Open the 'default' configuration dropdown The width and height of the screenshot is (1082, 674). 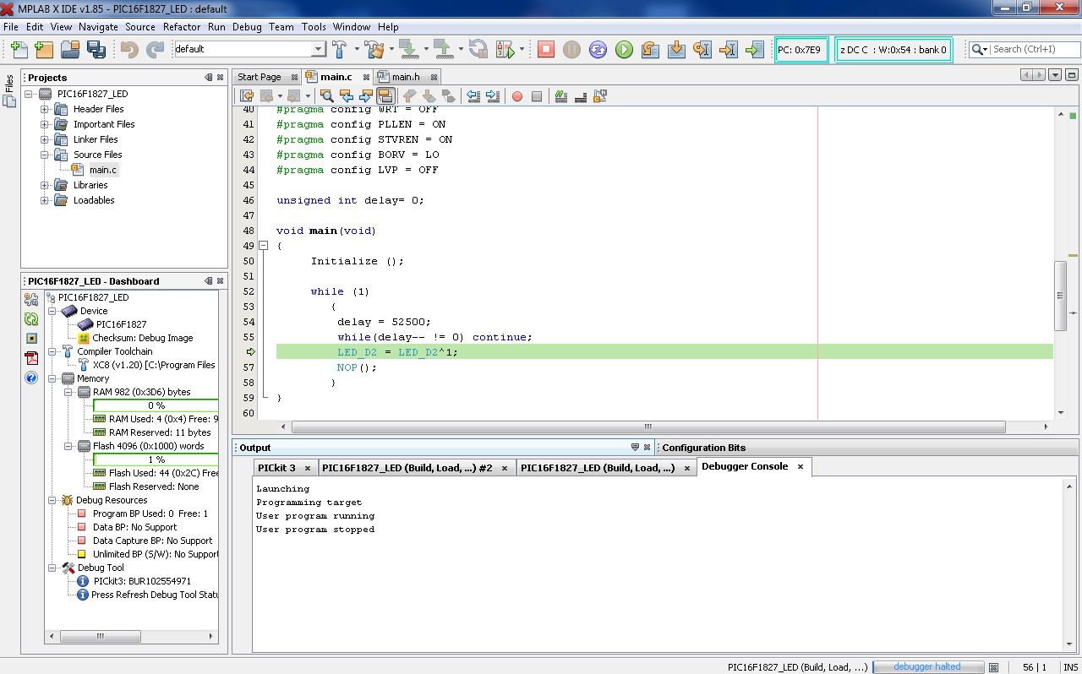pos(318,50)
